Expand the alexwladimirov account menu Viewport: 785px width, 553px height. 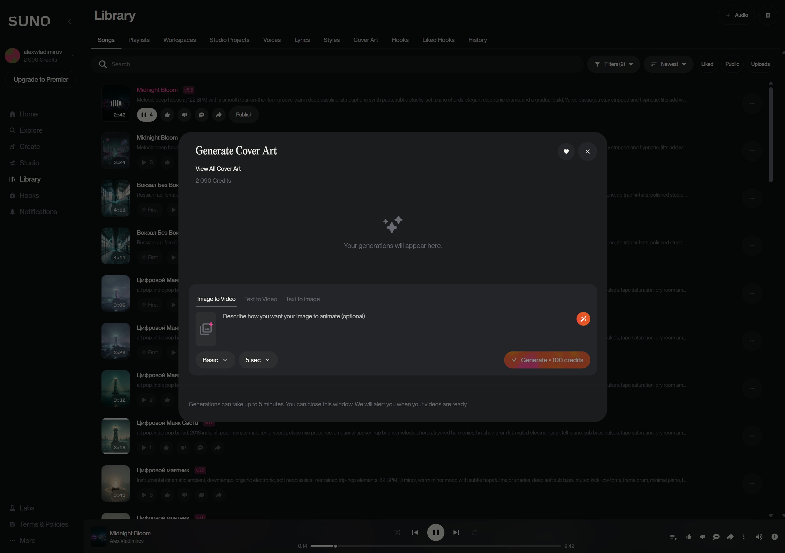point(40,56)
